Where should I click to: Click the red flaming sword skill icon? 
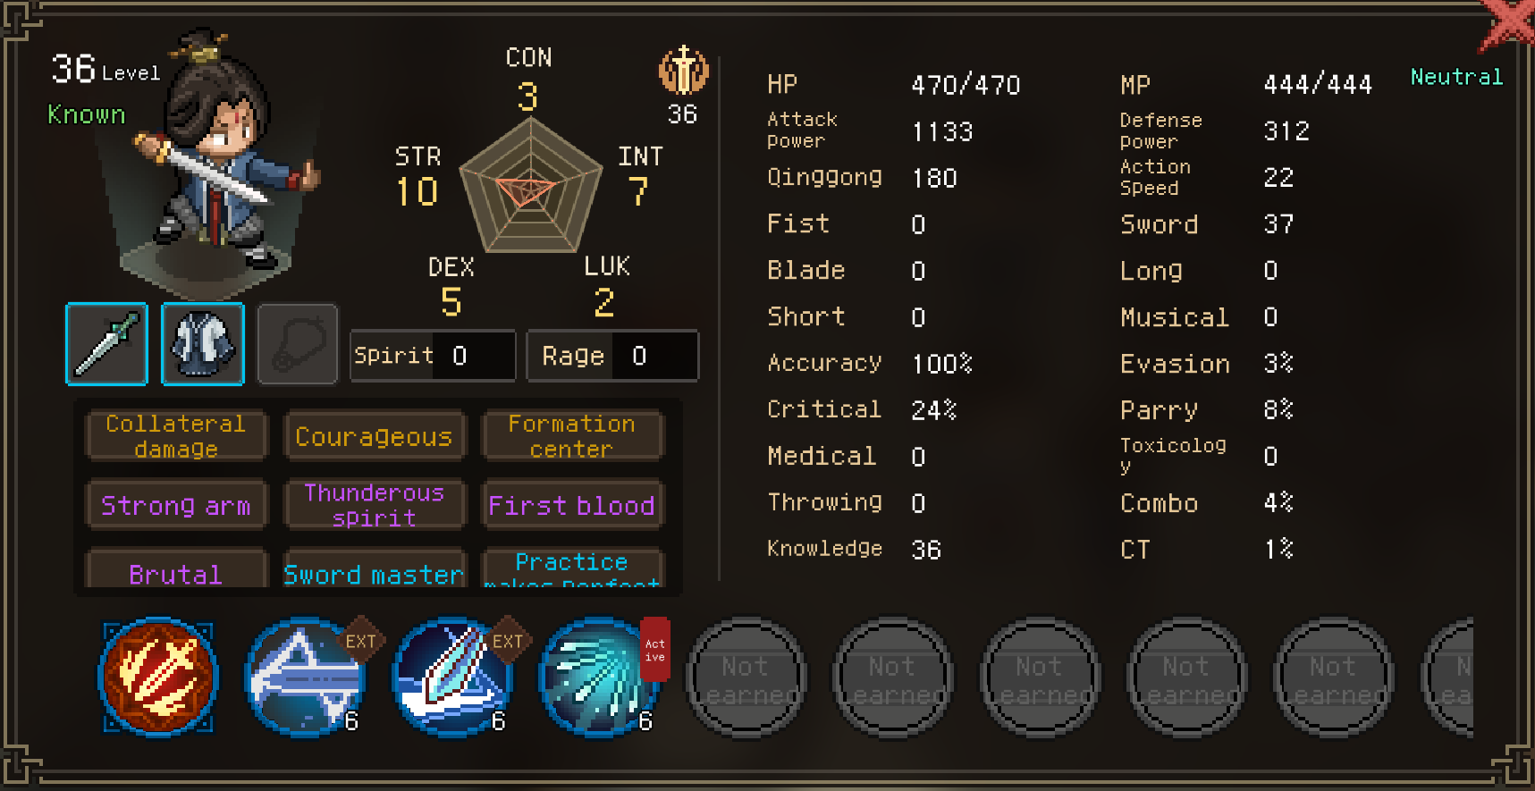click(x=158, y=677)
